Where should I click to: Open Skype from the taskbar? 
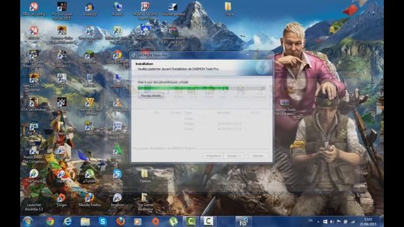coord(102,221)
